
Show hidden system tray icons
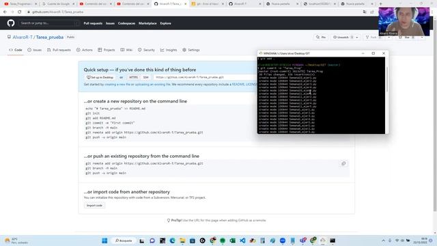pyautogui.click(x=384, y=241)
